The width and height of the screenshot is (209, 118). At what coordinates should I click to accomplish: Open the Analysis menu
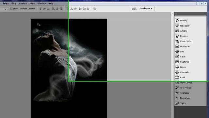(x=23, y=4)
